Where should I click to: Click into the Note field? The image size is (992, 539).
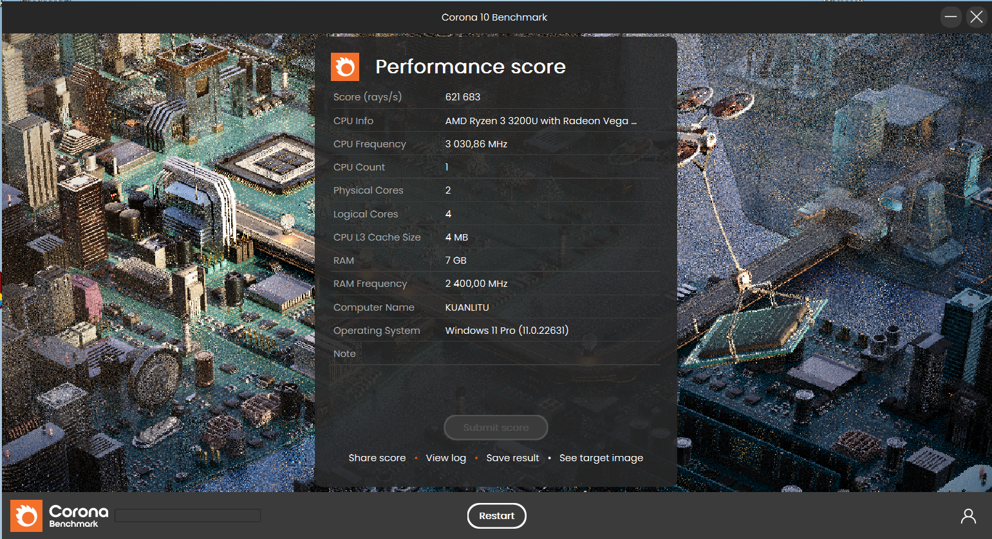(x=552, y=354)
